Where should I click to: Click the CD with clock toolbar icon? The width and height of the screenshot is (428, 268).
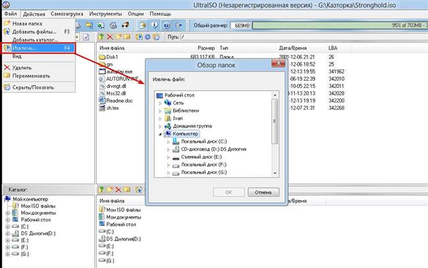point(113,26)
